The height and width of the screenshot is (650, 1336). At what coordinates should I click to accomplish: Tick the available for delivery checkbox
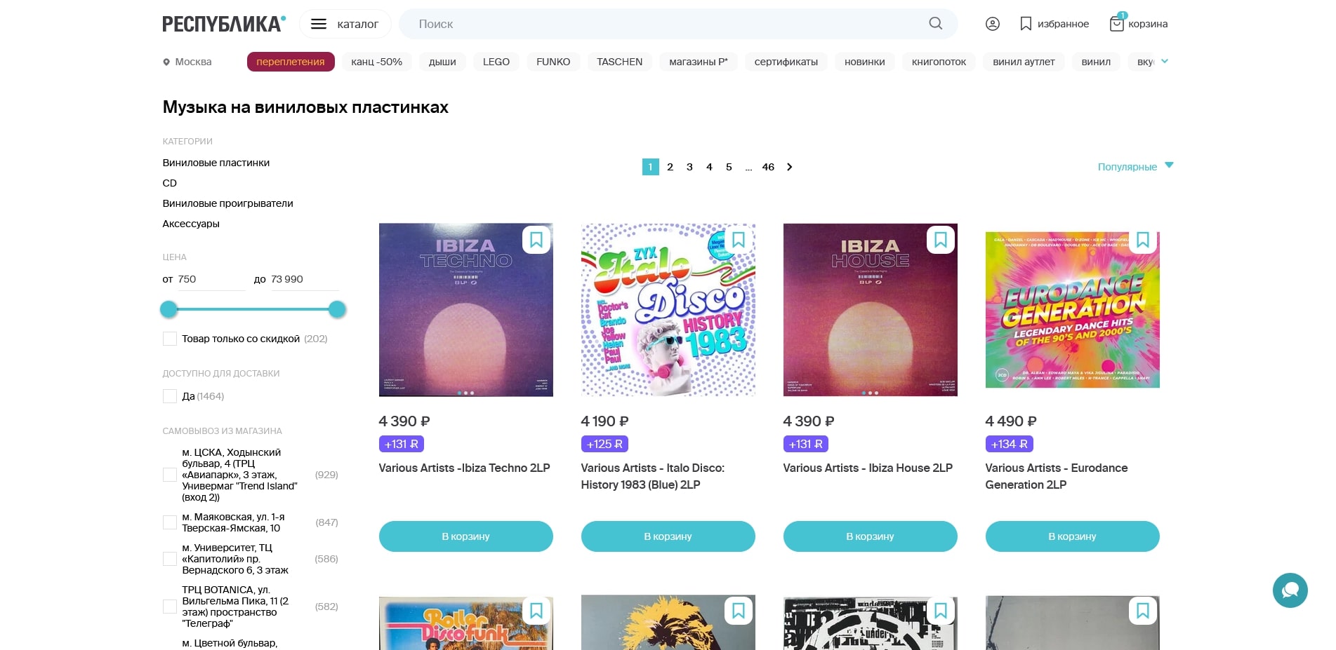(x=170, y=396)
